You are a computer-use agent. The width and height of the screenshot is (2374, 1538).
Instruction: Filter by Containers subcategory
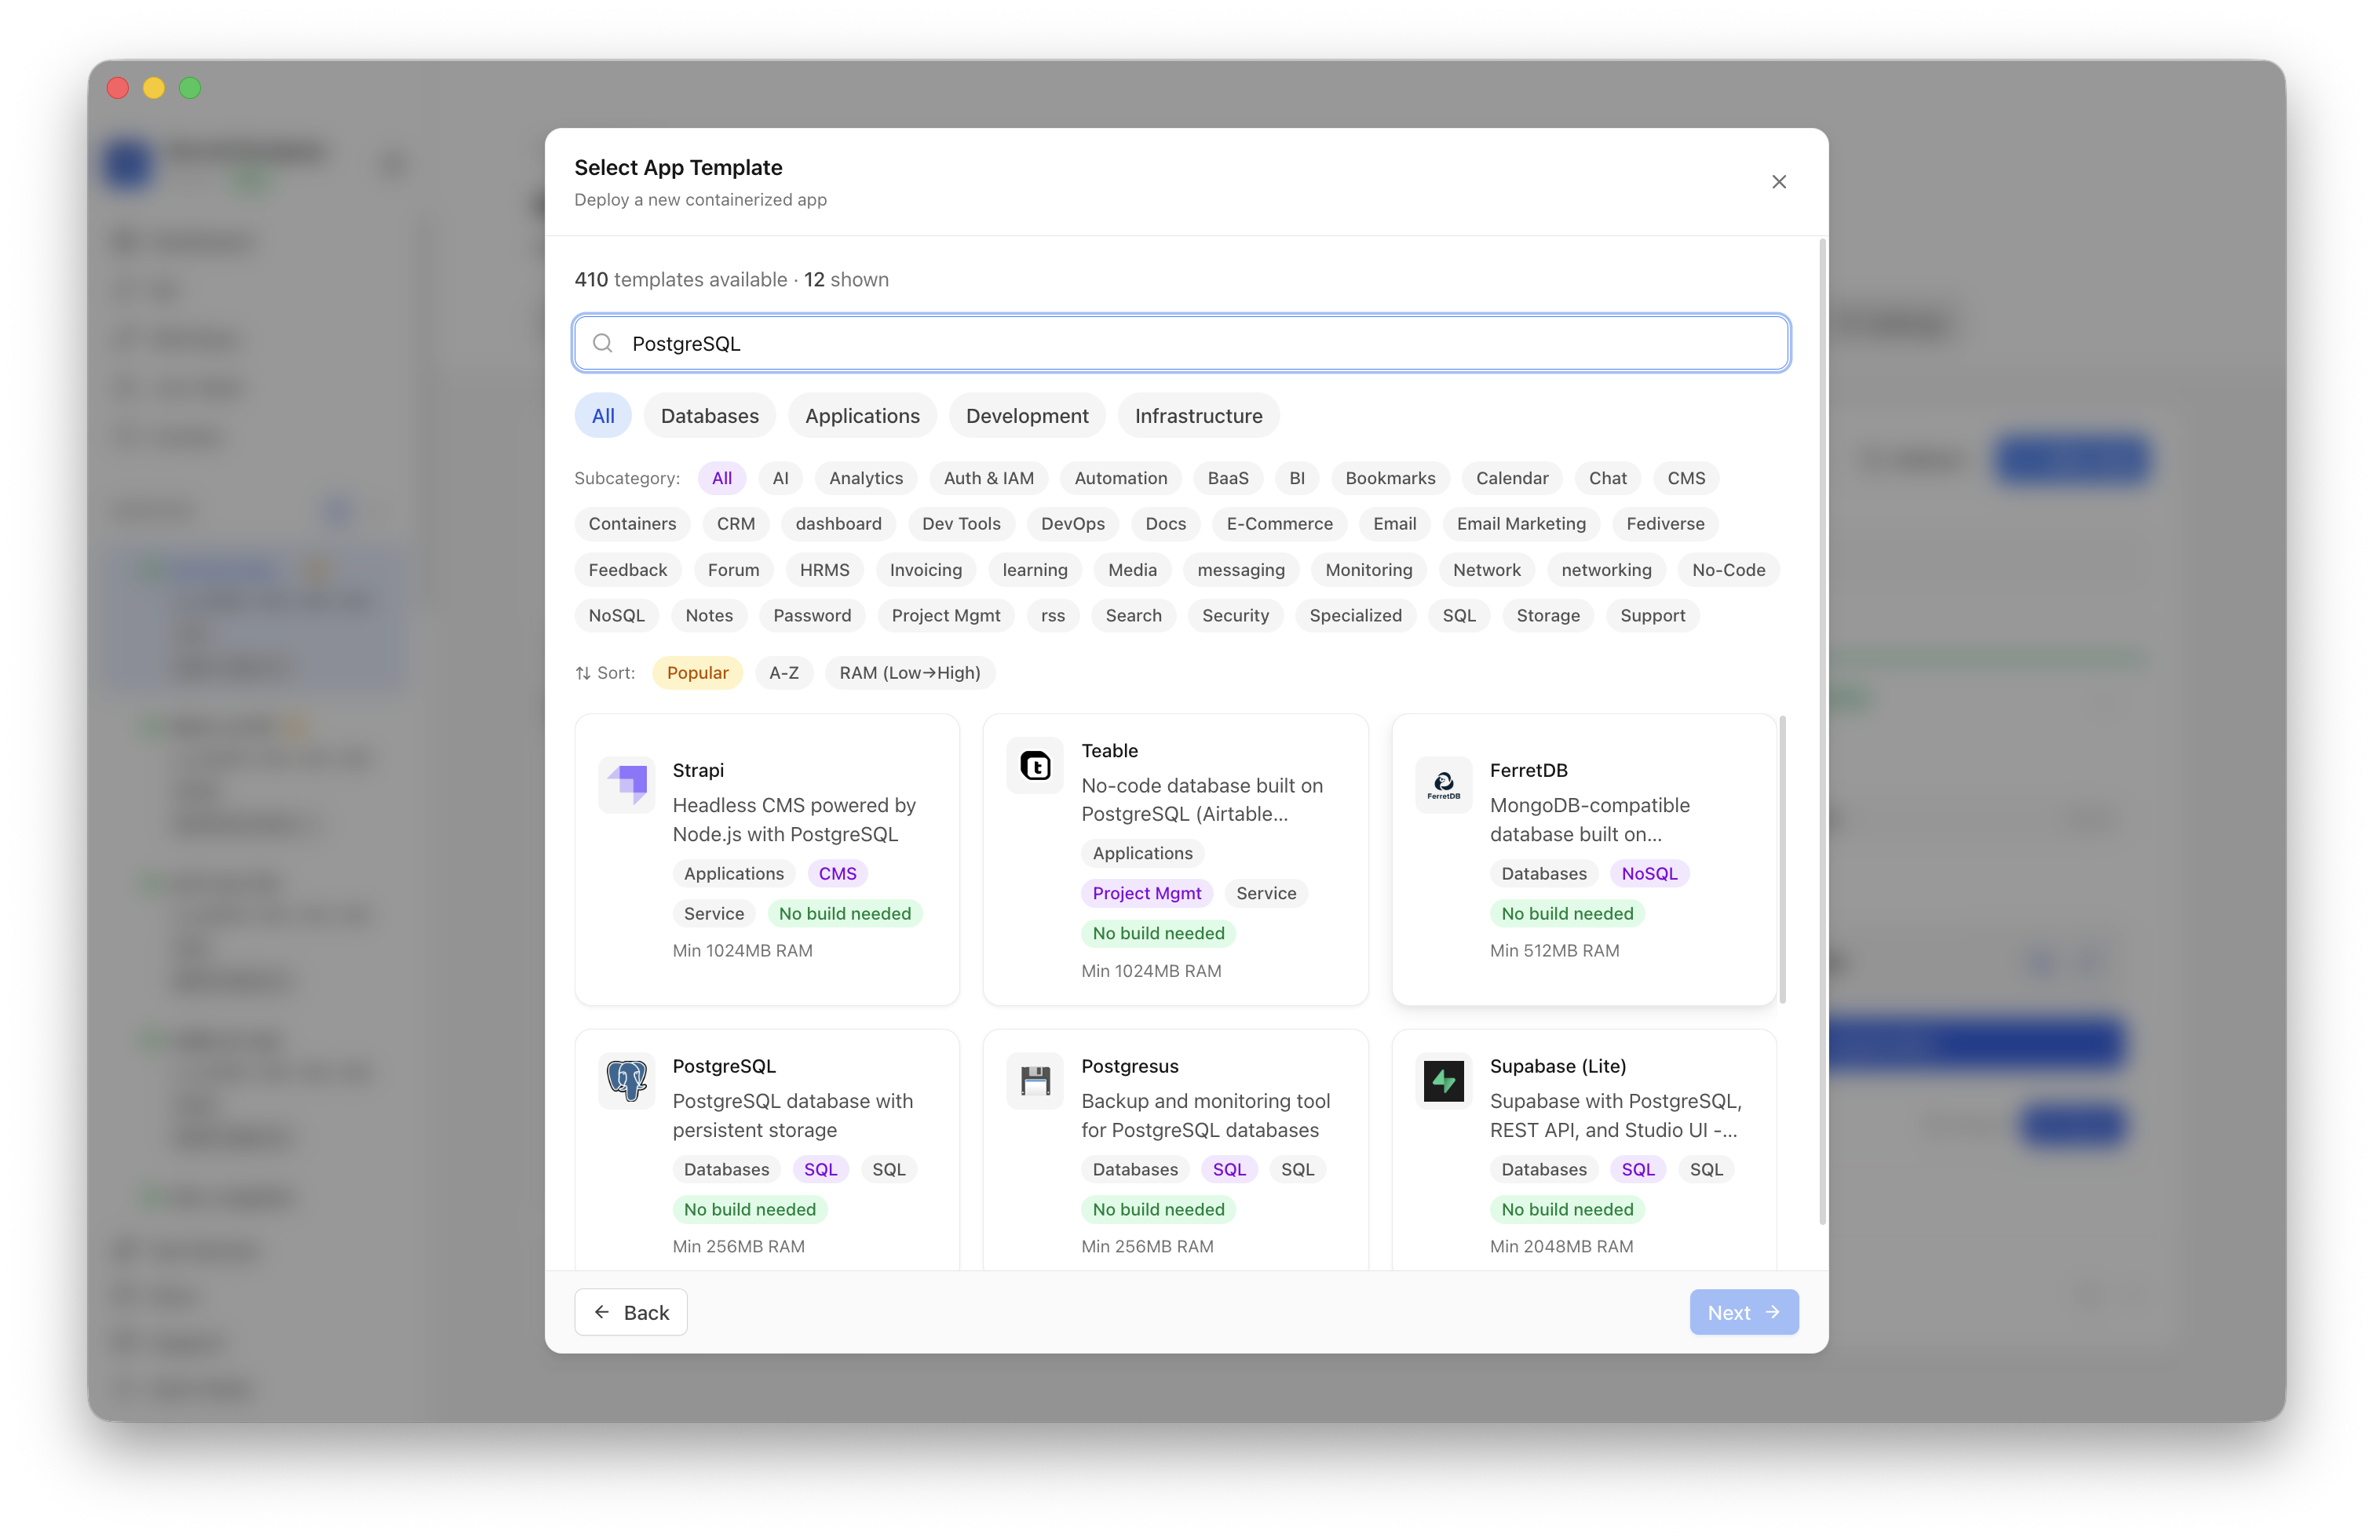631,523
